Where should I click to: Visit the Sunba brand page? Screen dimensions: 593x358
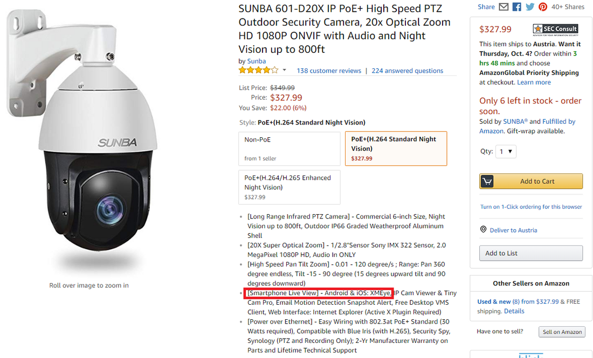coord(256,61)
